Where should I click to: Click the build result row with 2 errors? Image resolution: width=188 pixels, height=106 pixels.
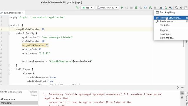click(x=19, y=92)
